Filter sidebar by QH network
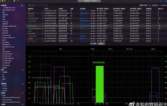The height and width of the screenshot is (106, 167). (3, 49)
